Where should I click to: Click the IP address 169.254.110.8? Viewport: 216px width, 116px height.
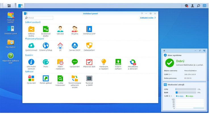190,74
